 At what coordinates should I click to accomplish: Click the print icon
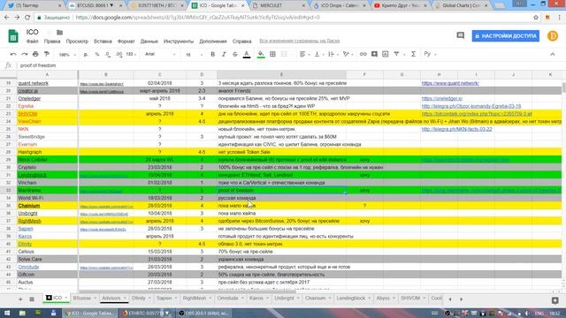pyautogui.click(x=35, y=54)
